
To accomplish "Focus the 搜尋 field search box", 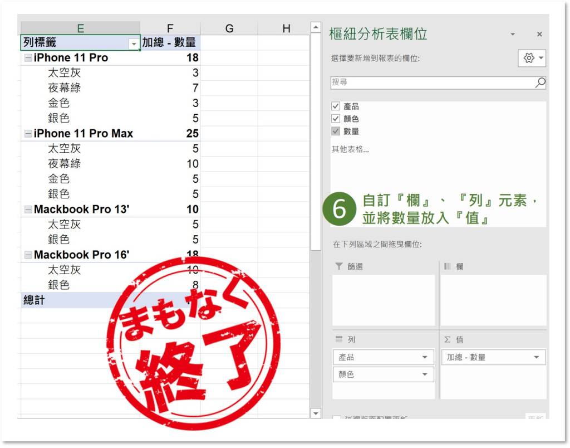I will tap(438, 82).
